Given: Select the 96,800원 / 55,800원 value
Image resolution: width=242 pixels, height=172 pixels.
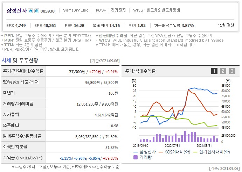Looking at the screenshot, I should (102, 83).
